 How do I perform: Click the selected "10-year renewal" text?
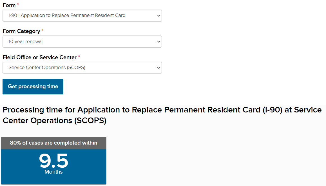pos(26,42)
